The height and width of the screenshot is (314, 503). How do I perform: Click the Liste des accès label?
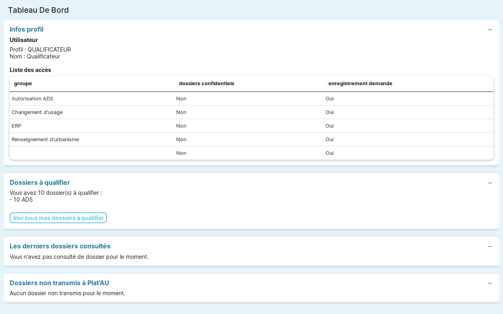click(x=30, y=70)
